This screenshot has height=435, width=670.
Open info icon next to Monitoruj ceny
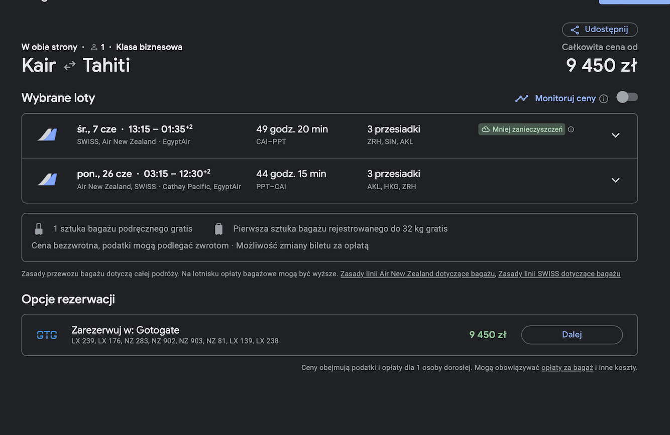[604, 99]
